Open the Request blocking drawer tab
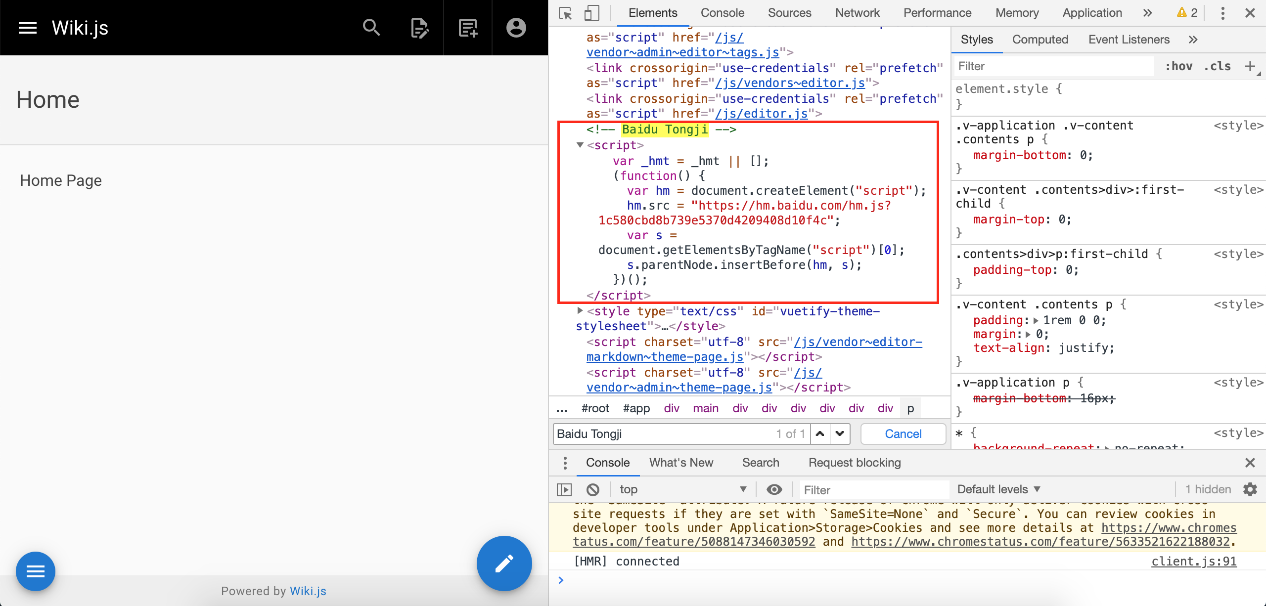The height and width of the screenshot is (606, 1266). (x=855, y=463)
